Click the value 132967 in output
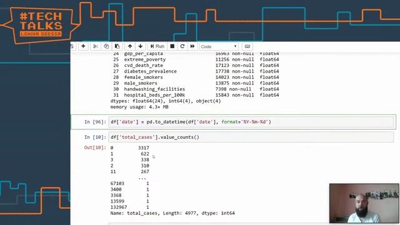This screenshot has width=400, height=225. 119,207
